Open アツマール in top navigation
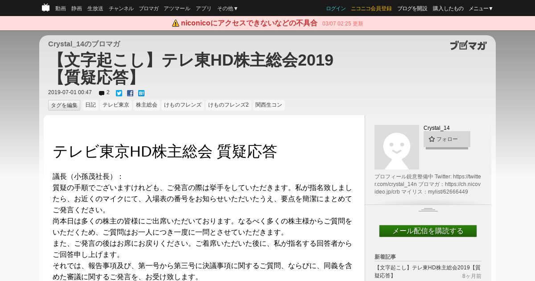Screen dimensions: 535x281 177,8
